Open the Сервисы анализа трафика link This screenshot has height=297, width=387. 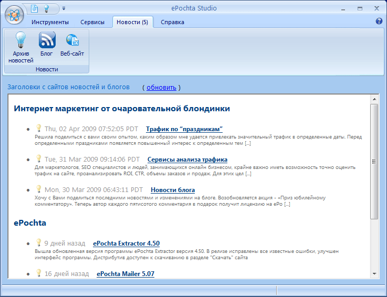187,160
